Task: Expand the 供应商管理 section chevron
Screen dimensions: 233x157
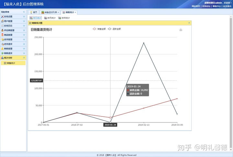Action: [24, 30]
